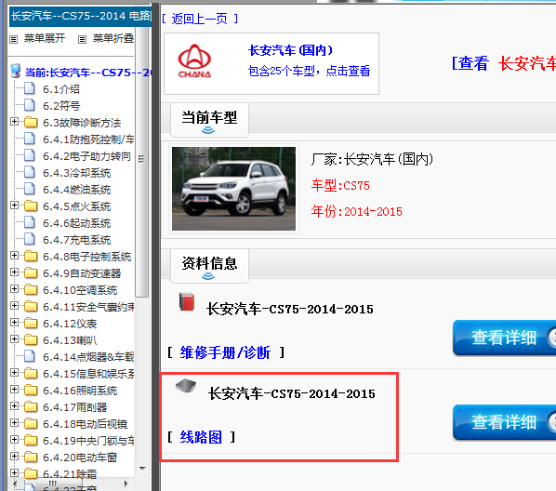Click the 菜单折叠 menu collapse icon
Image resolution: width=556 pixels, height=491 pixels.
(82, 39)
